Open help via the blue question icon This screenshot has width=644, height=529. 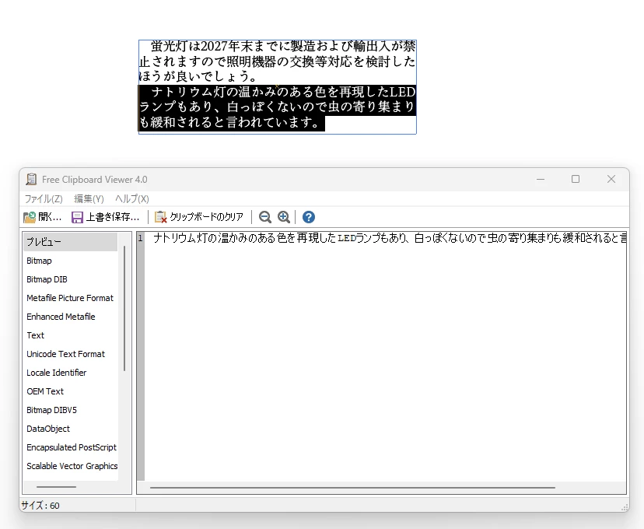[309, 217]
